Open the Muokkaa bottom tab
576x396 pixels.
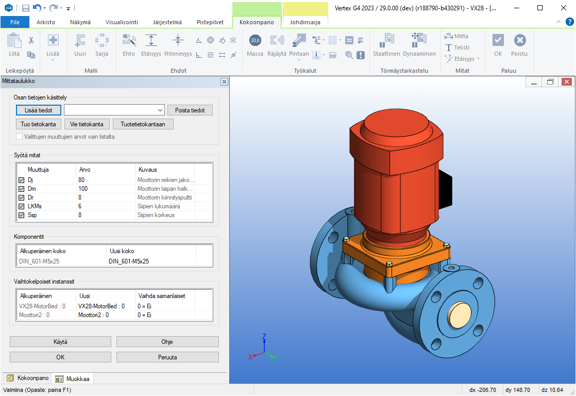pyautogui.click(x=72, y=379)
